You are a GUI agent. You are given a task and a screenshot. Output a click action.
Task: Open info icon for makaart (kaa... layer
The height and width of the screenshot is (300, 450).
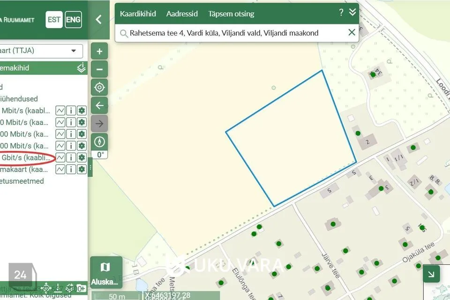(x=71, y=169)
